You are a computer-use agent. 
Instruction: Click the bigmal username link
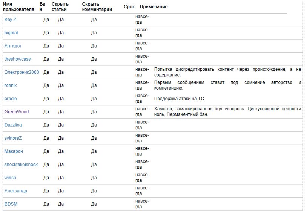pos(11,33)
